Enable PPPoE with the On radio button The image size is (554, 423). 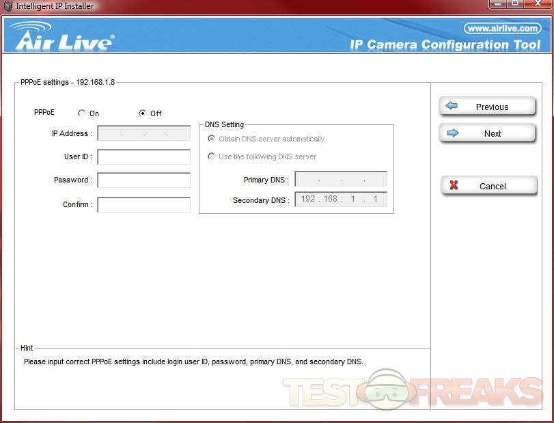point(82,113)
